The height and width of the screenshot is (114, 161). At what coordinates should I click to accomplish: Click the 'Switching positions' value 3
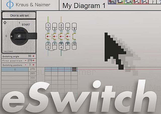point(30,65)
